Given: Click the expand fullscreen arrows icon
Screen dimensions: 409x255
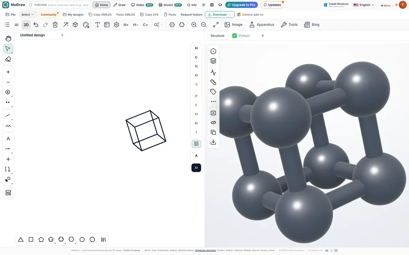Looking at the screenshot, I should (x=216, y=24).
